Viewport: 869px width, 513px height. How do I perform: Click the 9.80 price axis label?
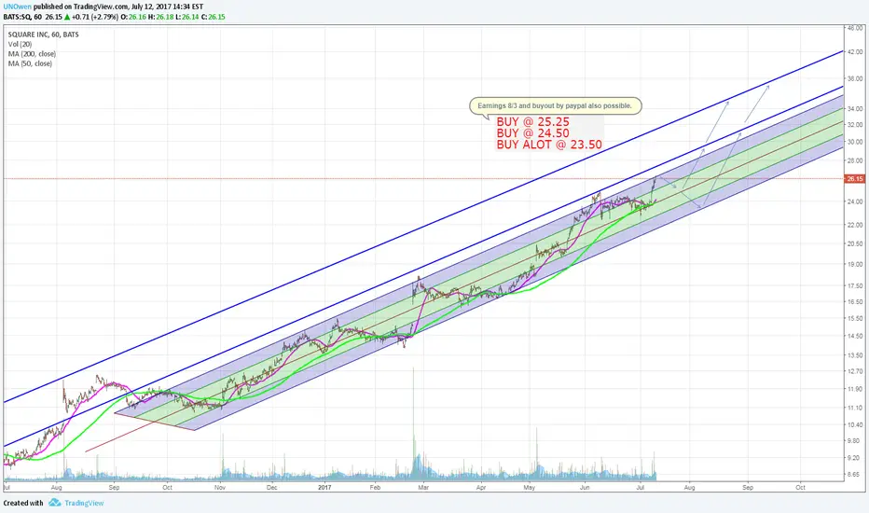click(855, 440)
